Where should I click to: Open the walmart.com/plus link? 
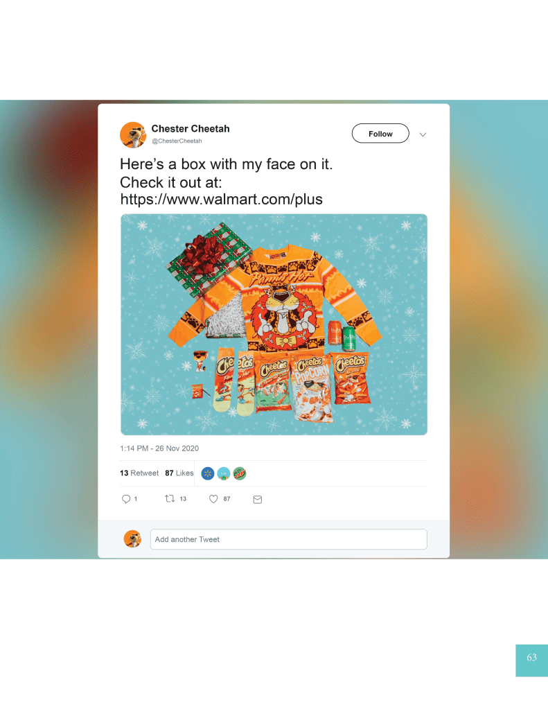221,199
